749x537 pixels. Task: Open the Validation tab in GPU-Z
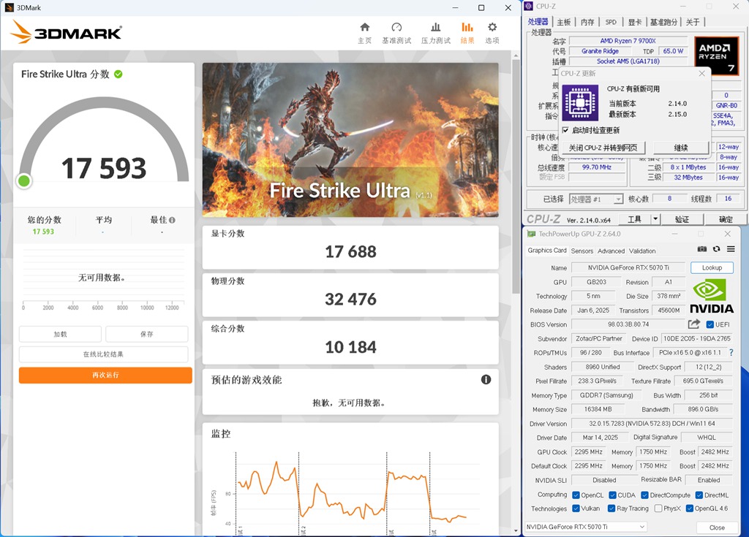click(642, 251)
